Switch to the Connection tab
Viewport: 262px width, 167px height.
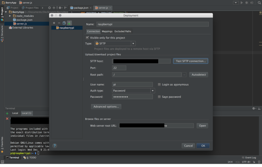[93, 31]
